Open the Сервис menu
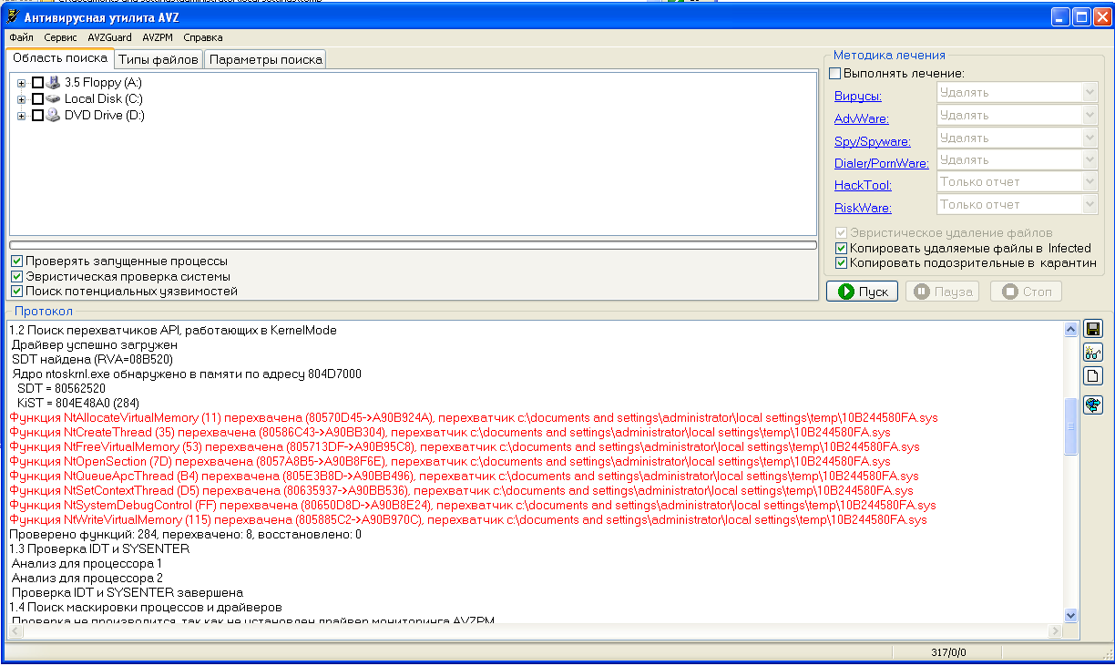This screenshot has height=666, width=1115. 60,37
